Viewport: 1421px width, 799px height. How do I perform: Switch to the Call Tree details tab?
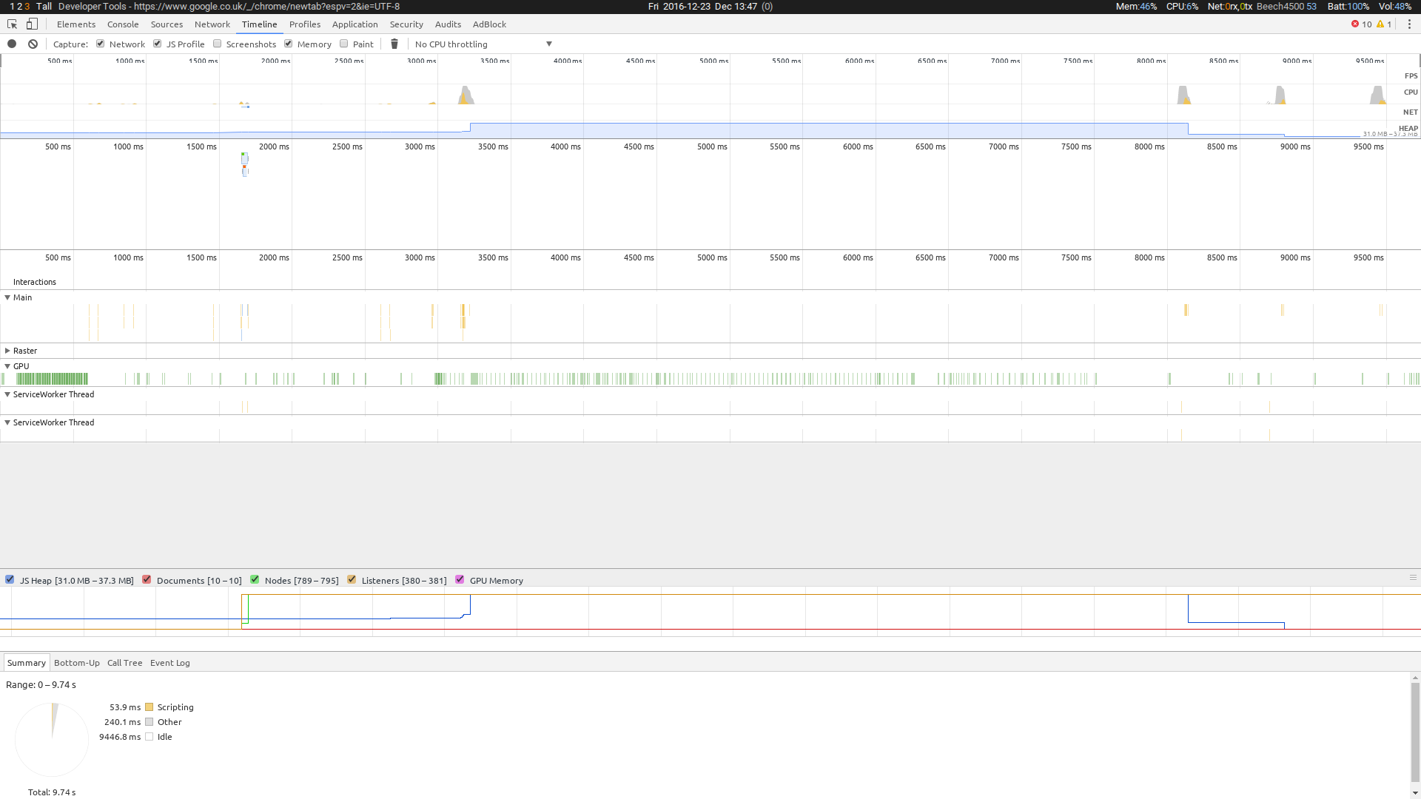pyautogui.click(x=124, y=663)
